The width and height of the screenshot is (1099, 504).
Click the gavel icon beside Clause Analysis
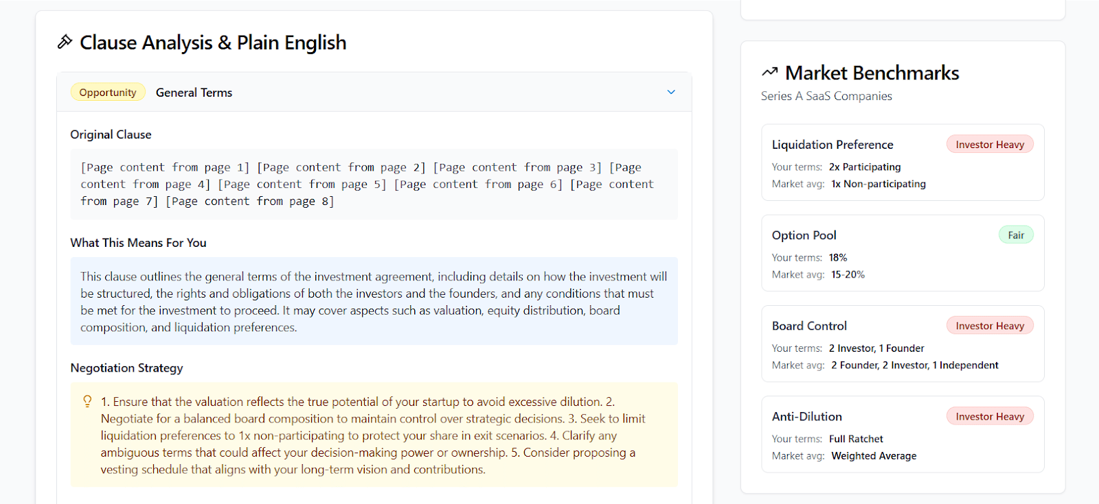coord(65,43)
